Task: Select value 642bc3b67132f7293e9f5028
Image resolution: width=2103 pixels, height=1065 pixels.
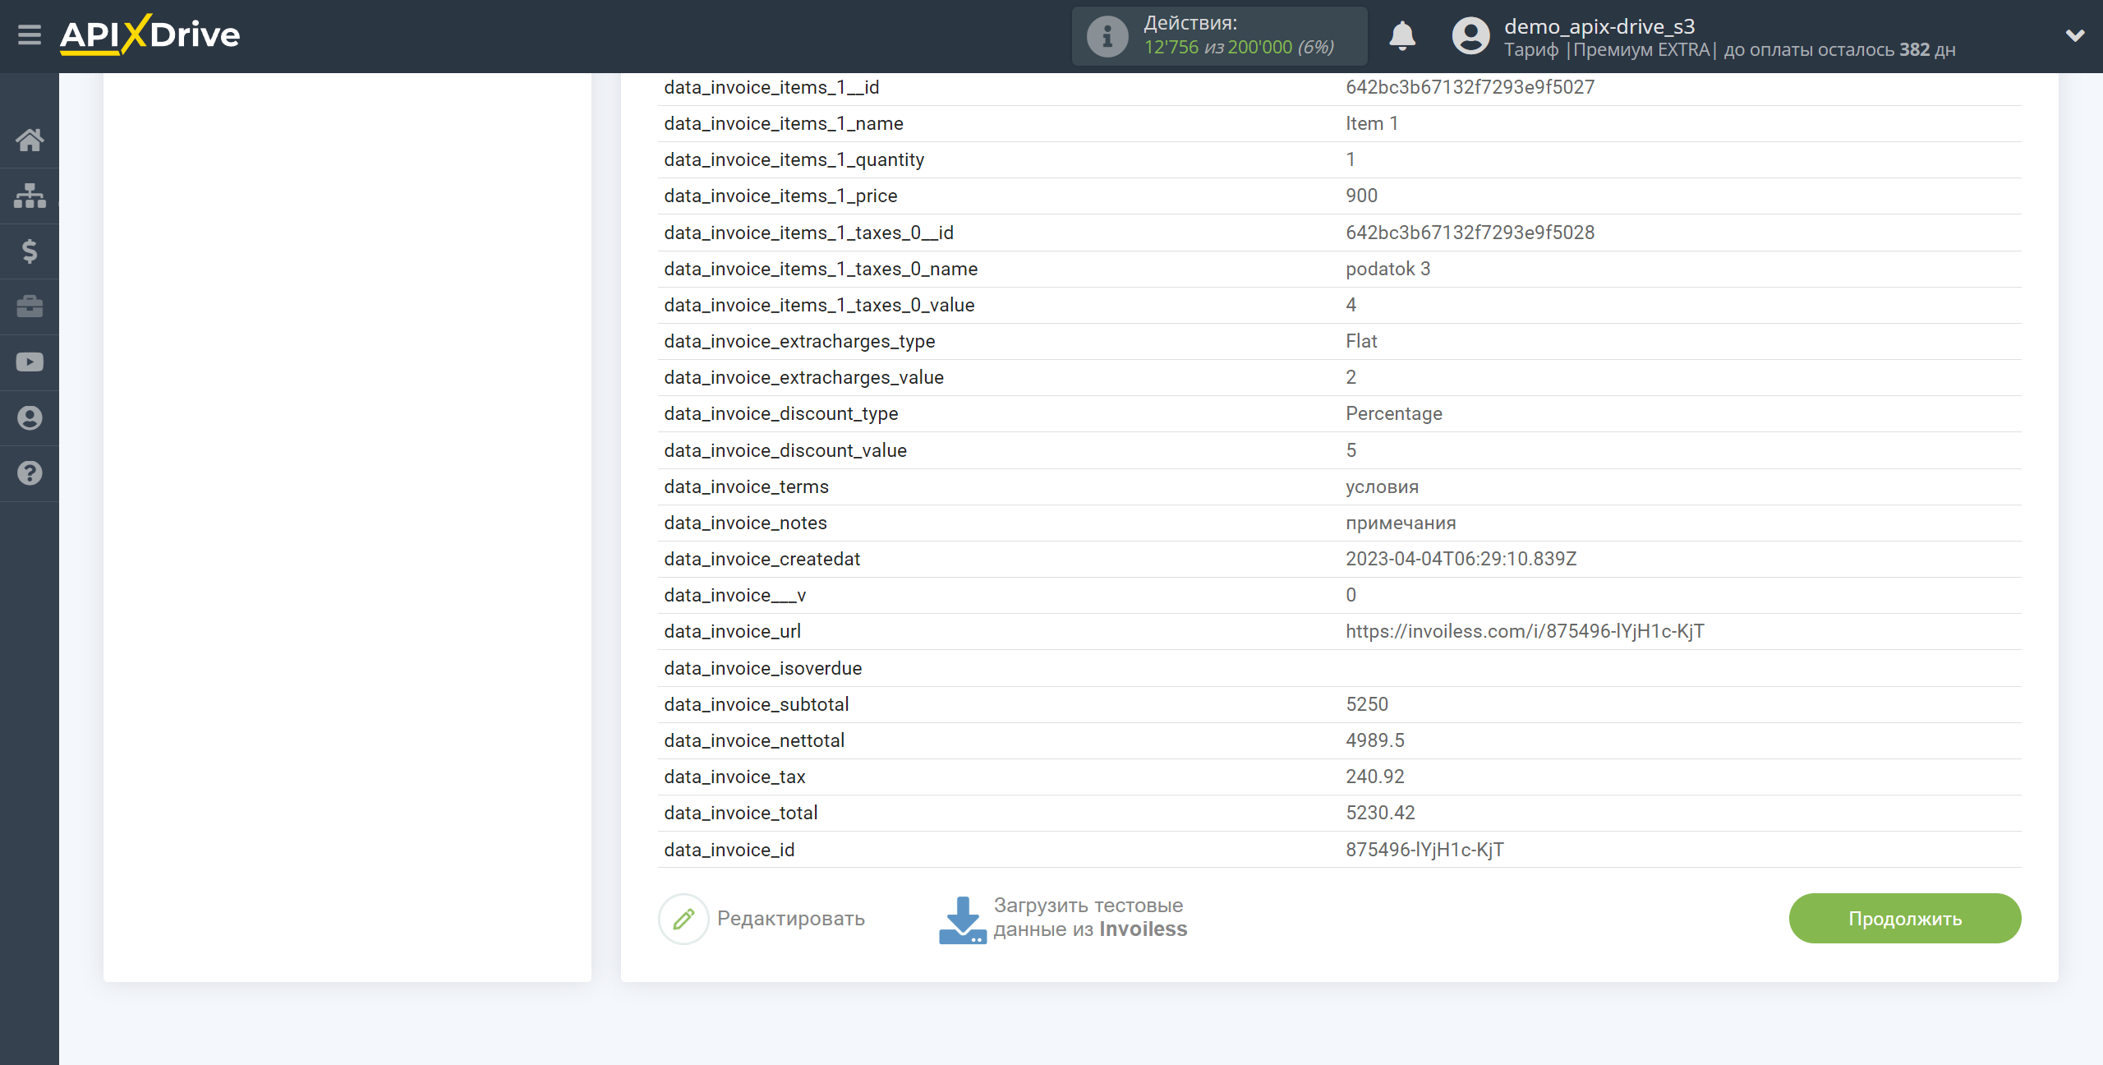Action: pos(1470,233)
